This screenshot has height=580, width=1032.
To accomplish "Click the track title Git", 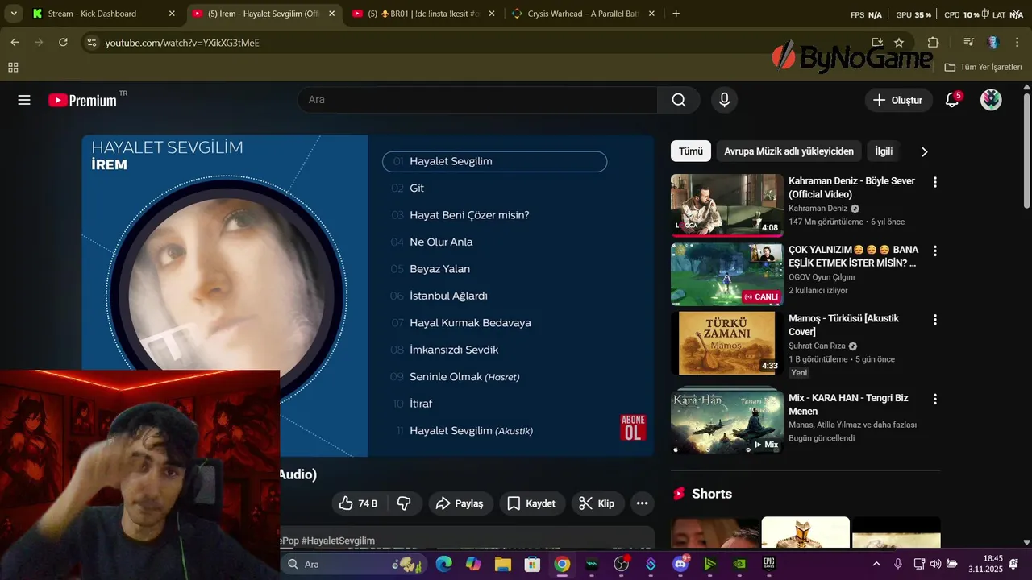I will tap(417, 188).
